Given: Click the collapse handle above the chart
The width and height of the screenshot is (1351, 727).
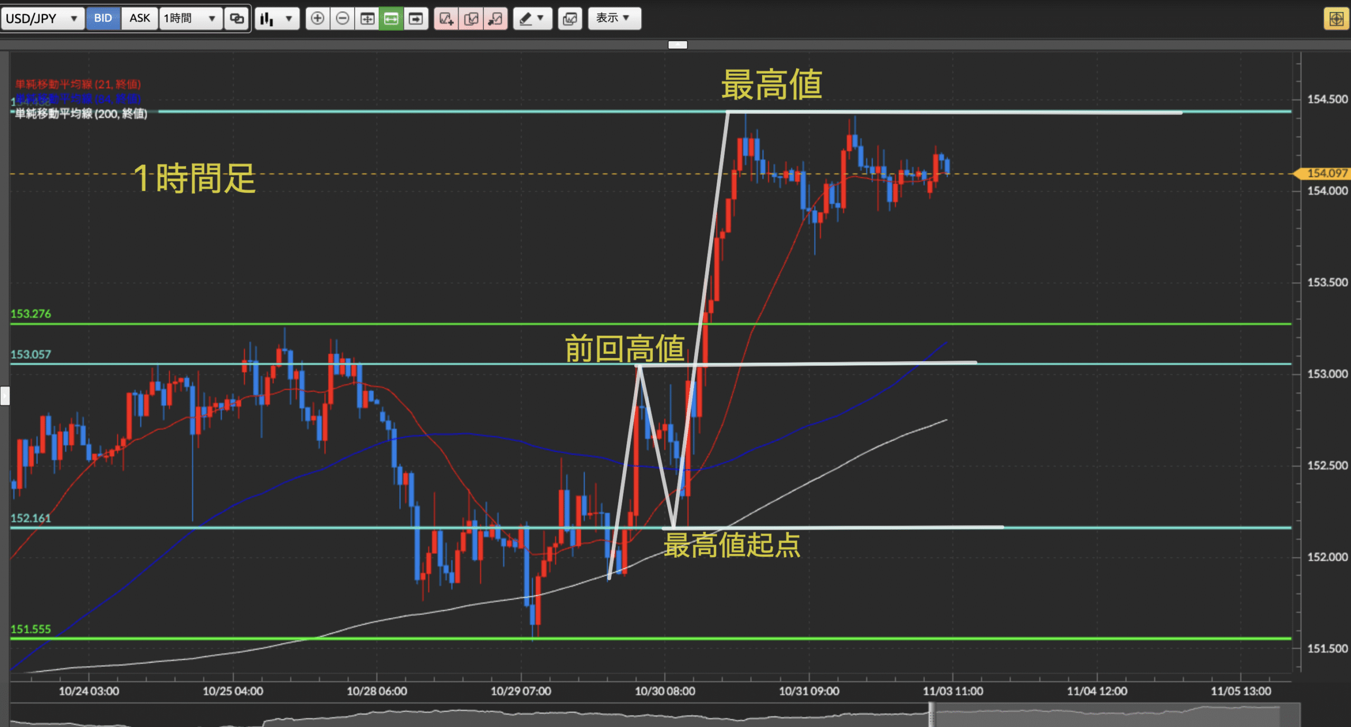Looking at the screenshot, I should coord(678,45).
